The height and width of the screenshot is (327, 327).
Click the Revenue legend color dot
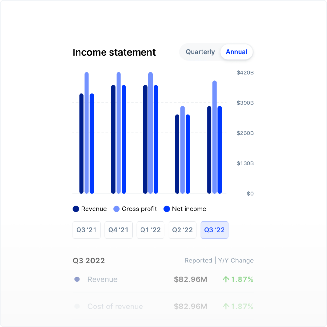point(76,209)
